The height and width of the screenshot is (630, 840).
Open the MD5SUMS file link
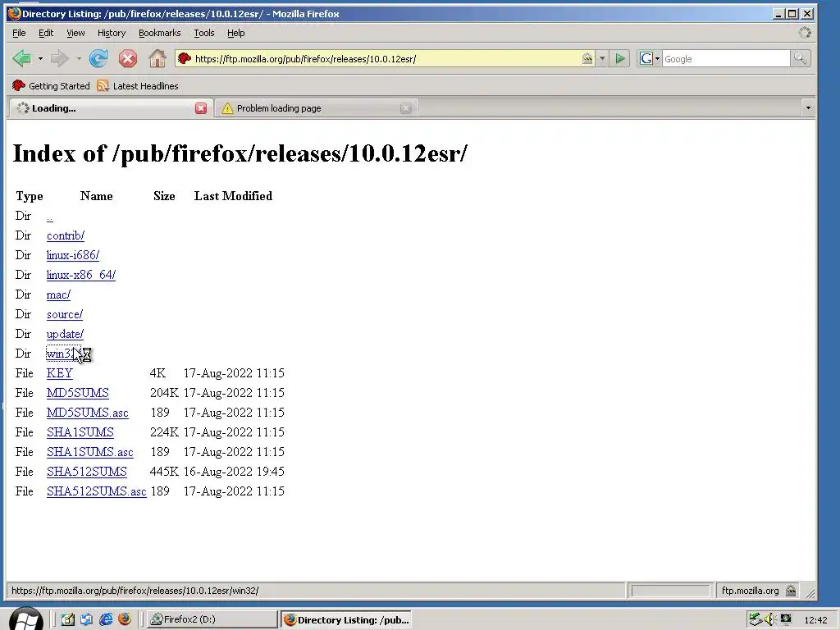tap(78, 393)
